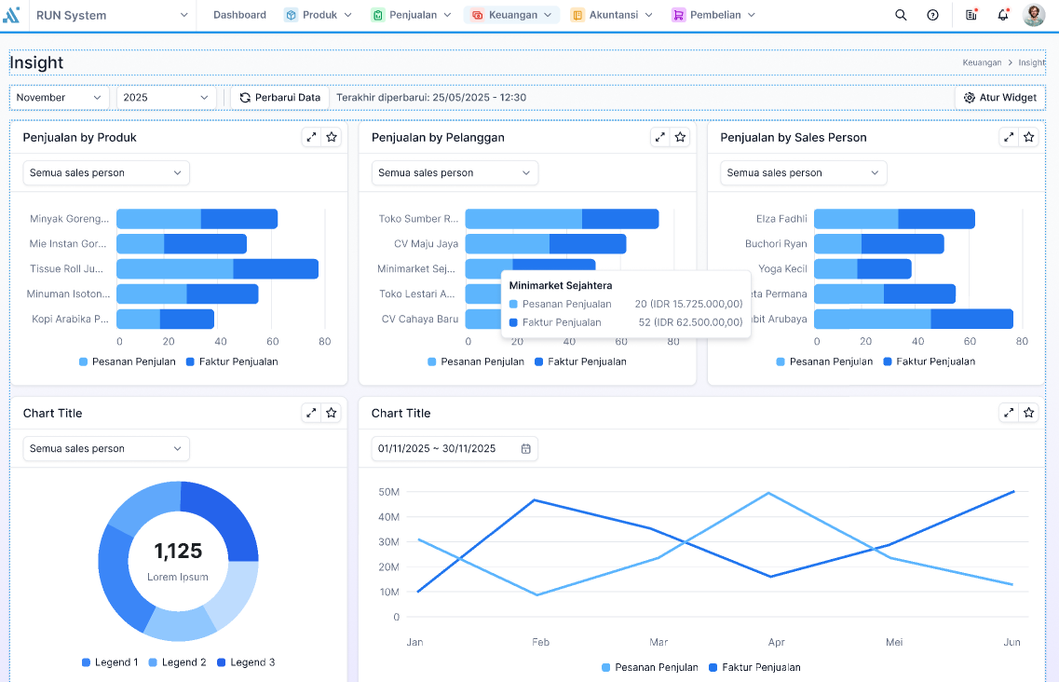
Task: Click the user profile avatar
Action: click(x=1034, y=15)
